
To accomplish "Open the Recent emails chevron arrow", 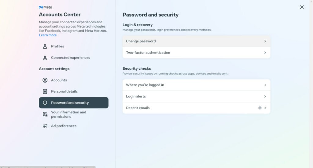I will point(265,108).
